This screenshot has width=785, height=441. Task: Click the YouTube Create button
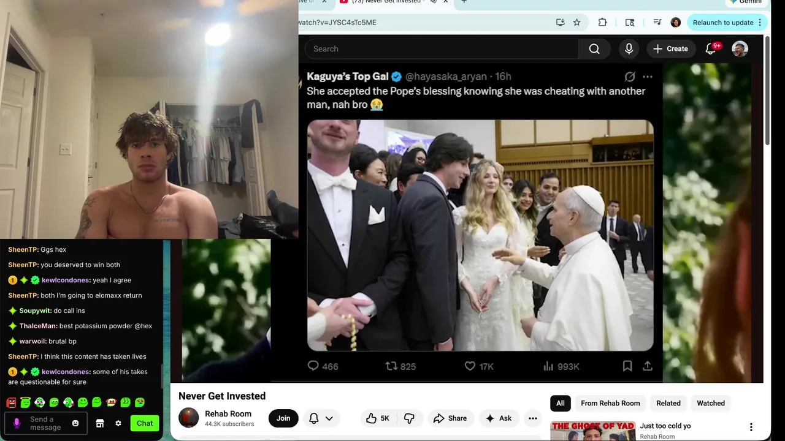(x=670, y=49)
